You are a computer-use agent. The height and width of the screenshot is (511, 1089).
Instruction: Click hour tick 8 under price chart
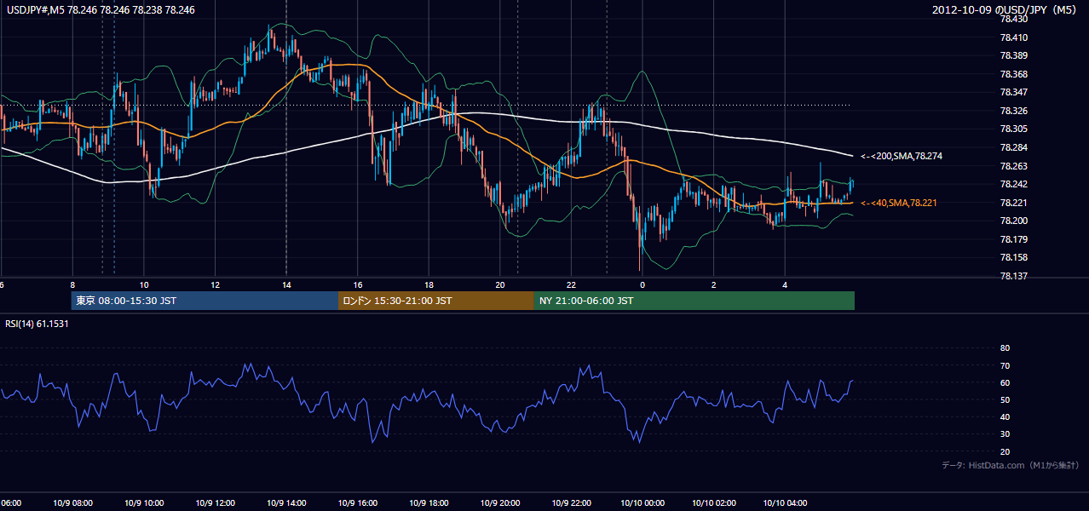coord(72,285)
